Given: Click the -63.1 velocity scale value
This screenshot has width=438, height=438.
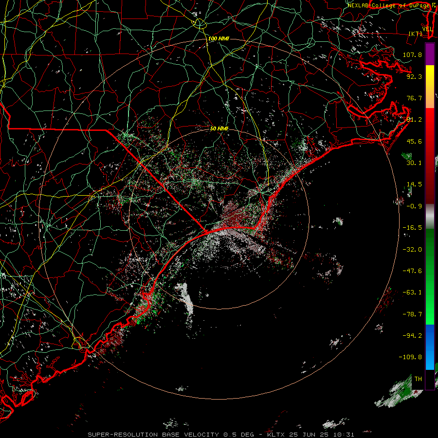Looking at the screenshot, I should pyautogui.click(x=412, y=292).
